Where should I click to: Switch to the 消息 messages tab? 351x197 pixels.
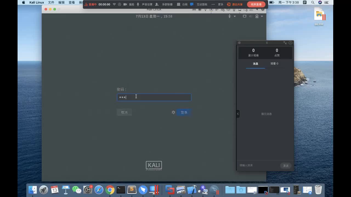[x=256, y=64]
